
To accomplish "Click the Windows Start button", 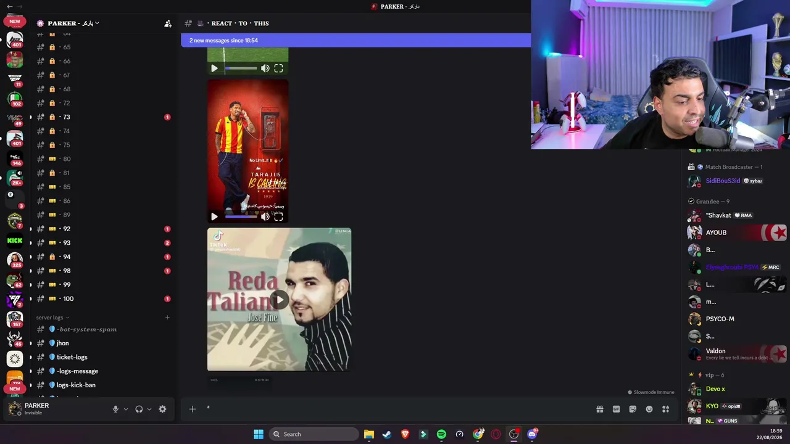I will (259, 434).
